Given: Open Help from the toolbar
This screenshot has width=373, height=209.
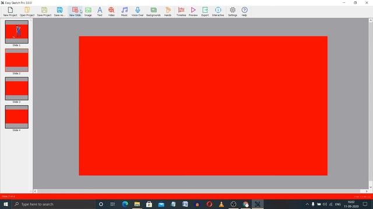Looking at the screenshot, I should 244,12.
